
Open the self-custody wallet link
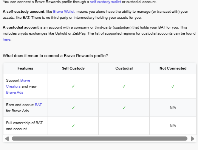(105, 2)
